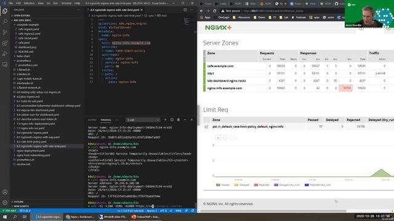Click the browser address bar URL
The height and width of the screenshot is (221, 394).
pos(273,11)
